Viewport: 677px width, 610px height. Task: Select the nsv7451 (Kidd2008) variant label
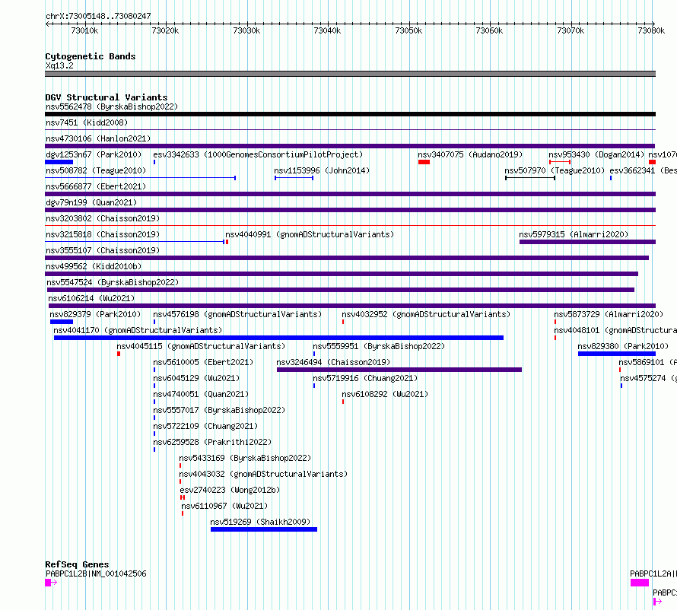(x=87, y=122)
